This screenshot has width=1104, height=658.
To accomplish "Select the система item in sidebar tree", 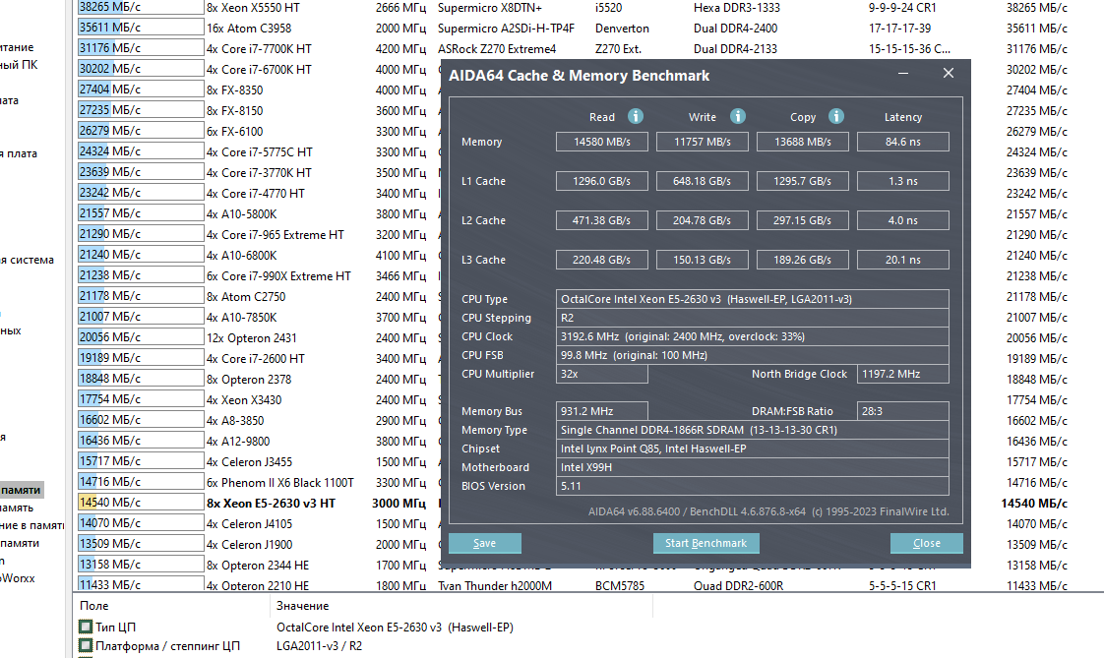I will (27, 260).
